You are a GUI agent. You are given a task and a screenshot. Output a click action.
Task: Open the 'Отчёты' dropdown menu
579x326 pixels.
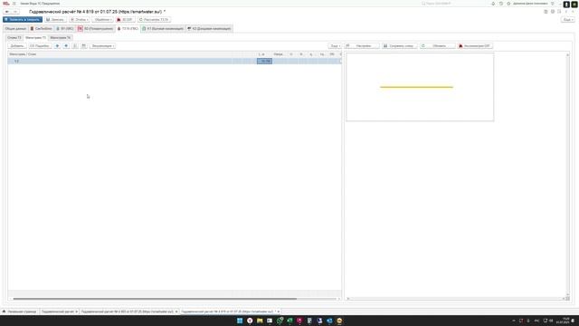pyautogui.click(x=79, y=20)
